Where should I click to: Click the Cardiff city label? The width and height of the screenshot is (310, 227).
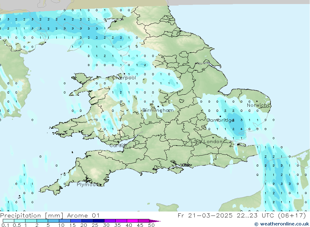[117, 146]
